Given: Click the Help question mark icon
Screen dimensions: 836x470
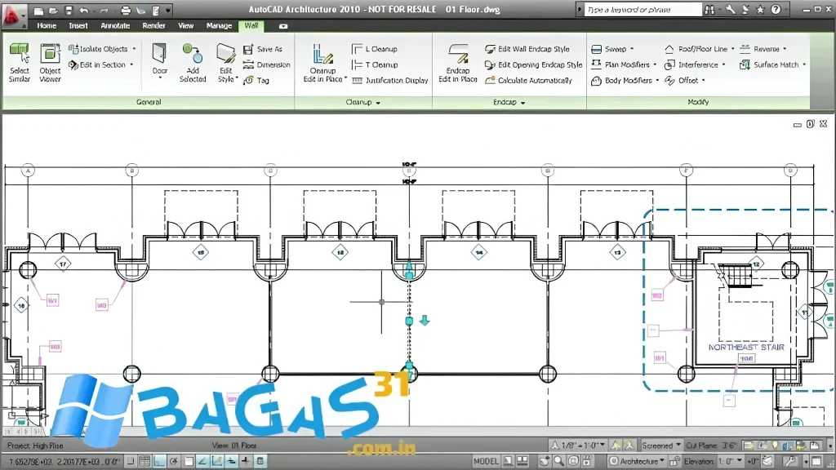Looking at the screenshot, I should click(x=776, y=10).
